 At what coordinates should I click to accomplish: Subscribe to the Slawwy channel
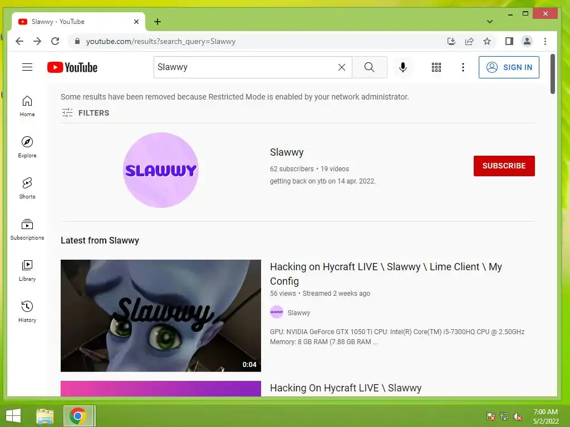click(x=504, y=166)
